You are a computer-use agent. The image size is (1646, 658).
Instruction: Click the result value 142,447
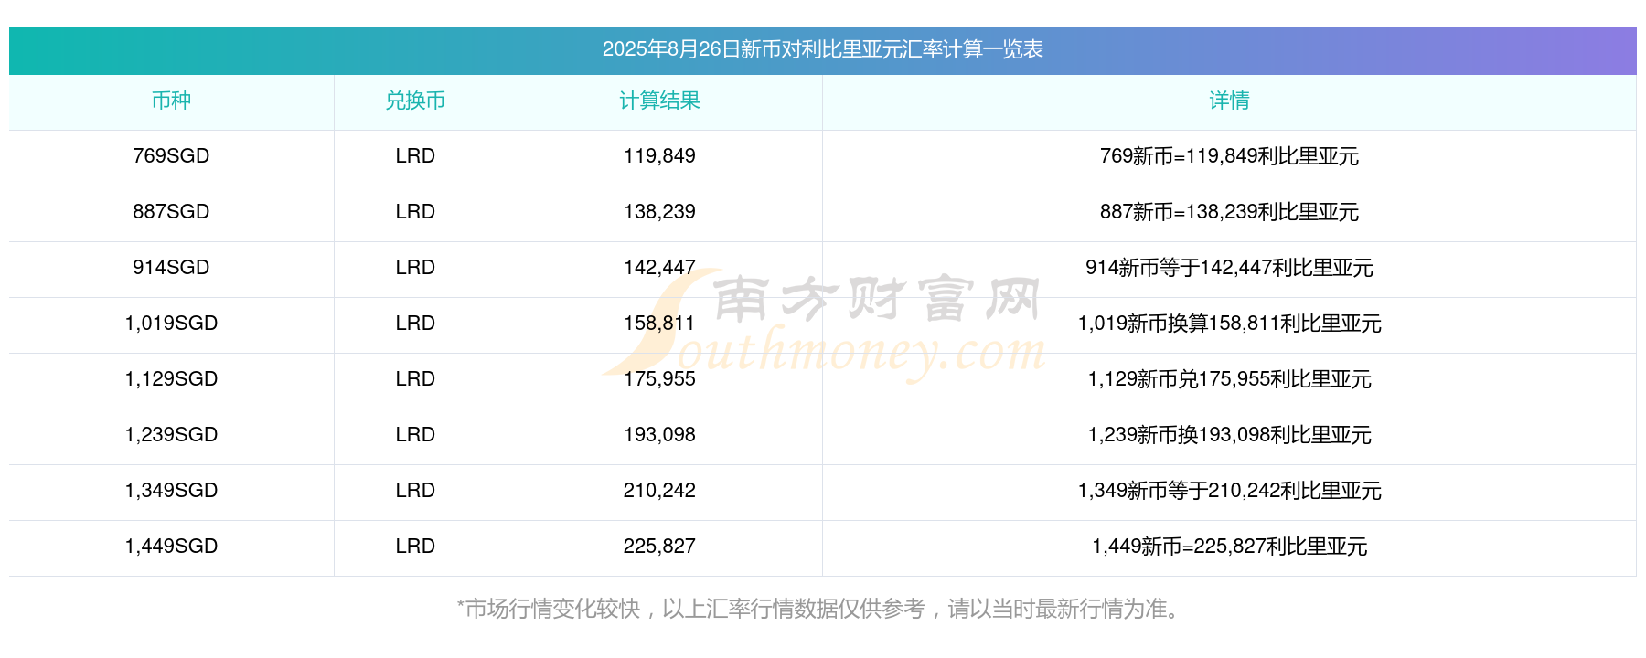click(659, 268)
